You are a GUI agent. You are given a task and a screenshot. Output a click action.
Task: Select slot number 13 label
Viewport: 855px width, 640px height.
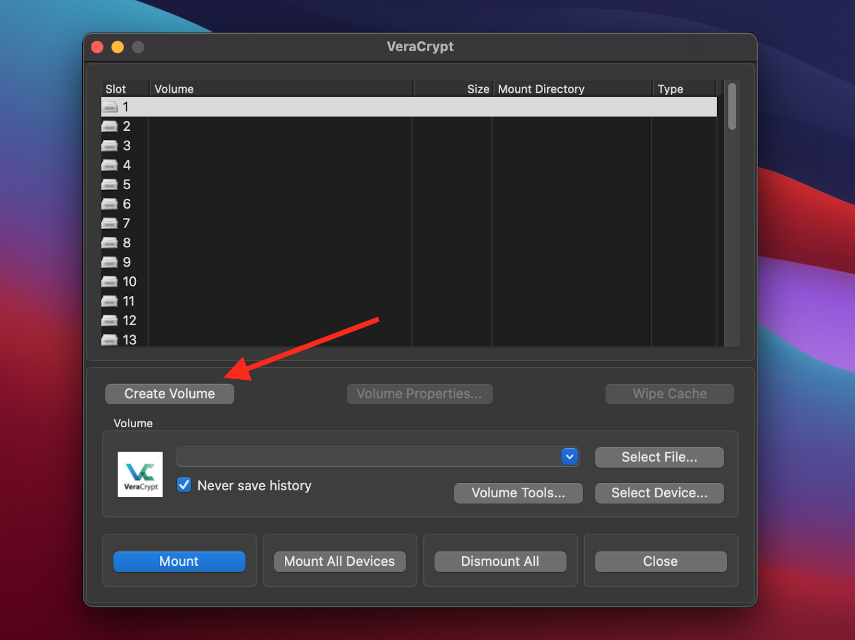[129, 340]
